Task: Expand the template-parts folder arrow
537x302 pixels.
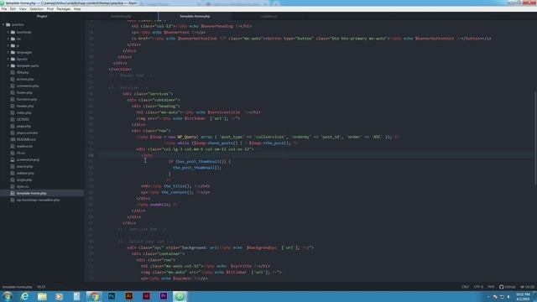Action: [x=8, y=65]
